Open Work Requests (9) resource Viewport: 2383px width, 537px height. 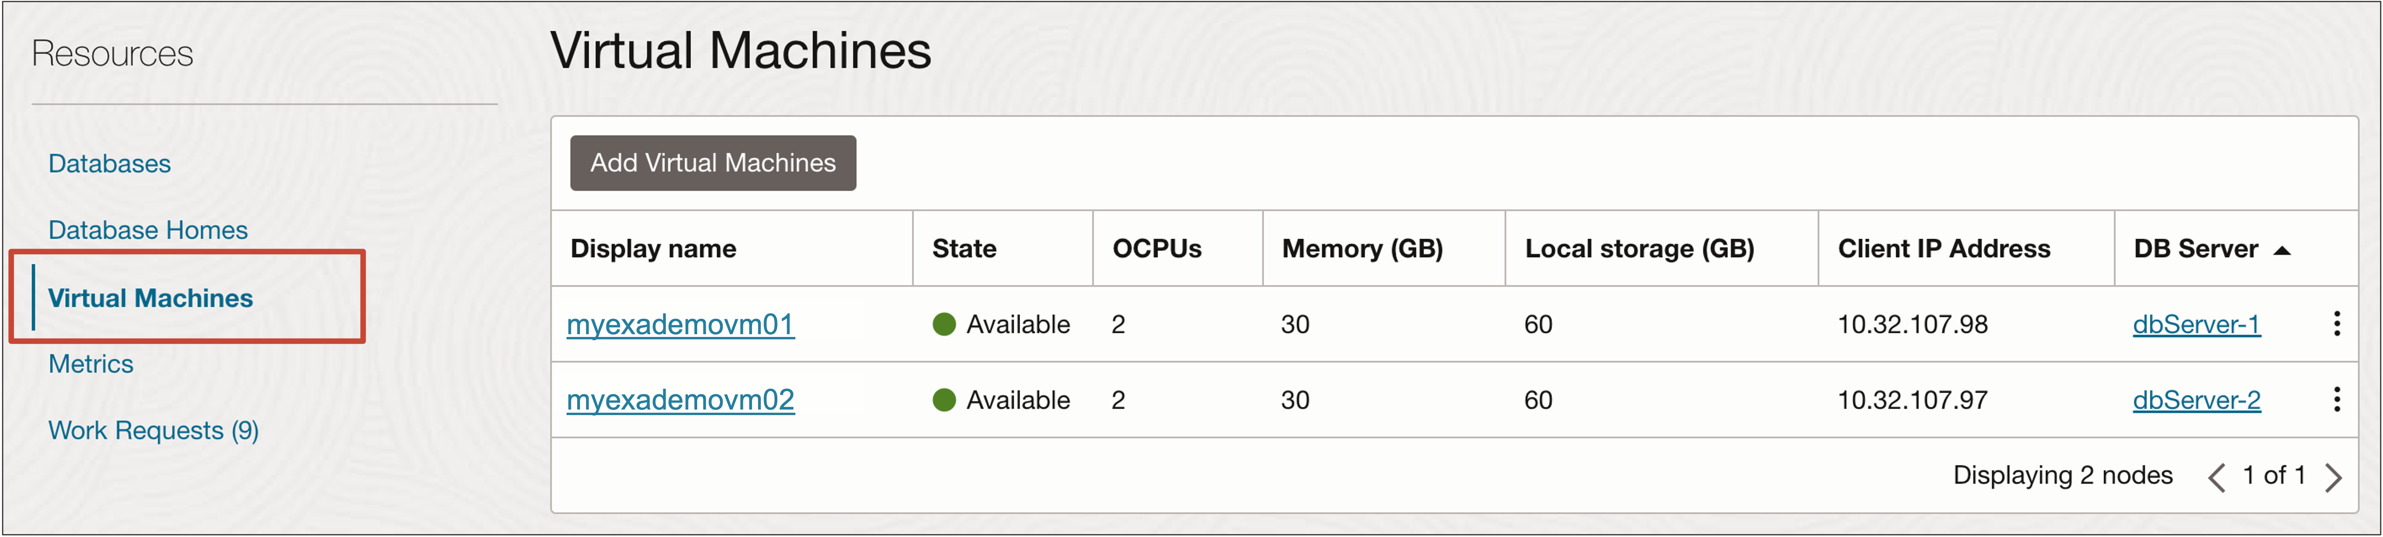coord(153,430)
